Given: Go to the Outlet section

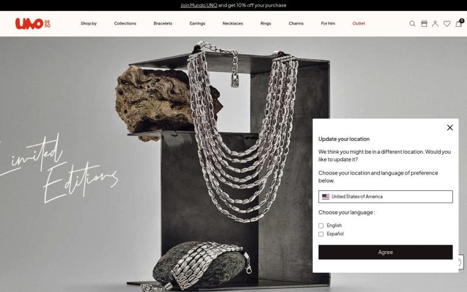Looking at the screenshot, I should point(358,23).
